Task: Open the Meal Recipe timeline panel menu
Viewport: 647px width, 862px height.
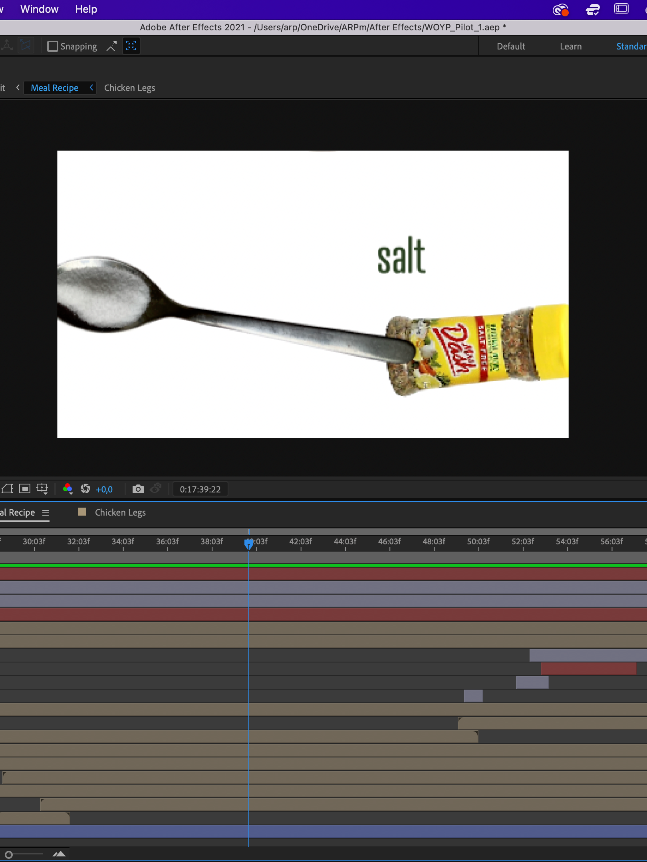Action: click(x=46, y=513)
